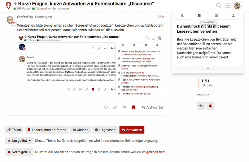The image size is (249, 162).
Task: Click the timeline scroller handle
Action: coord(199,83)
